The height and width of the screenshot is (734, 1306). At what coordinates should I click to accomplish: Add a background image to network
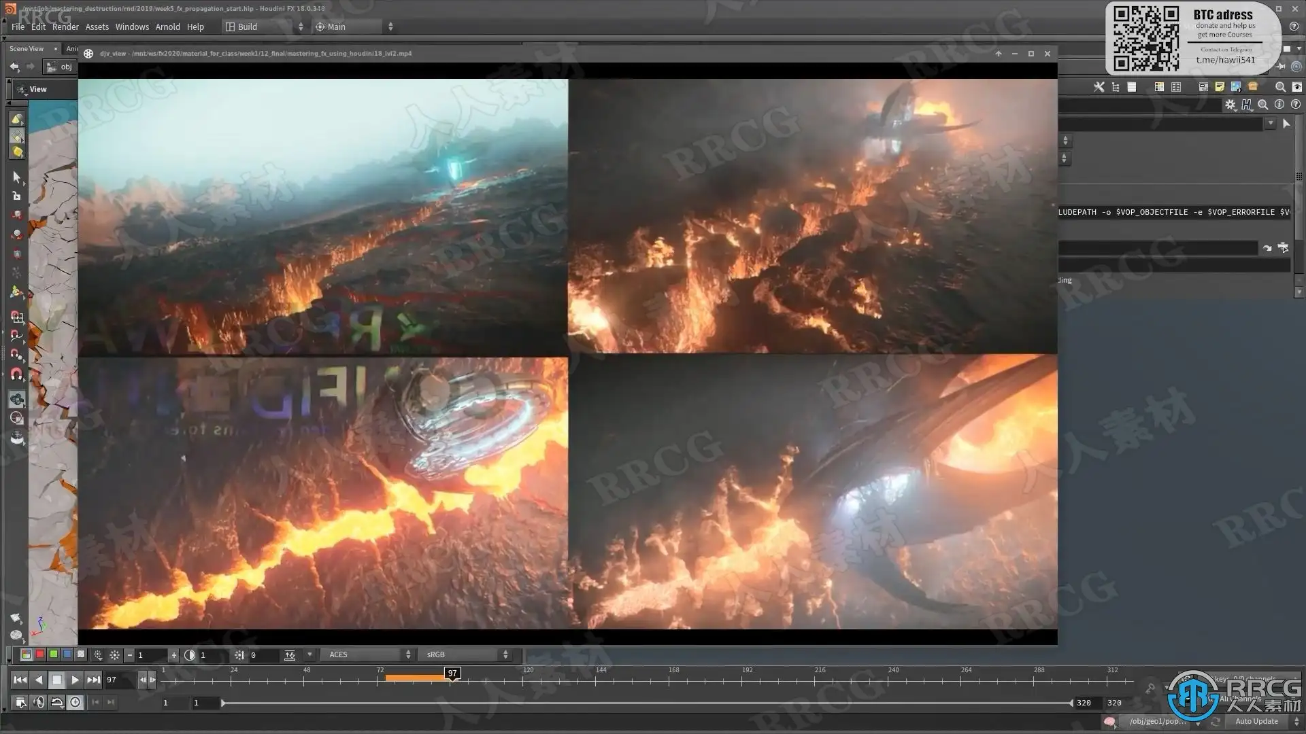pyautogui.click(x=1236, y=87)
